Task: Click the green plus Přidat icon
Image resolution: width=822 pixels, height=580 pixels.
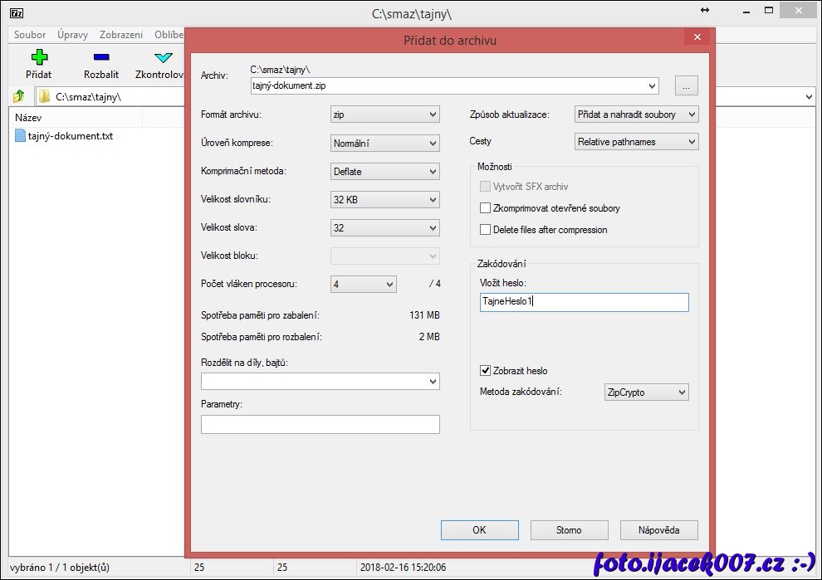Action: click(x=39, y=57)
